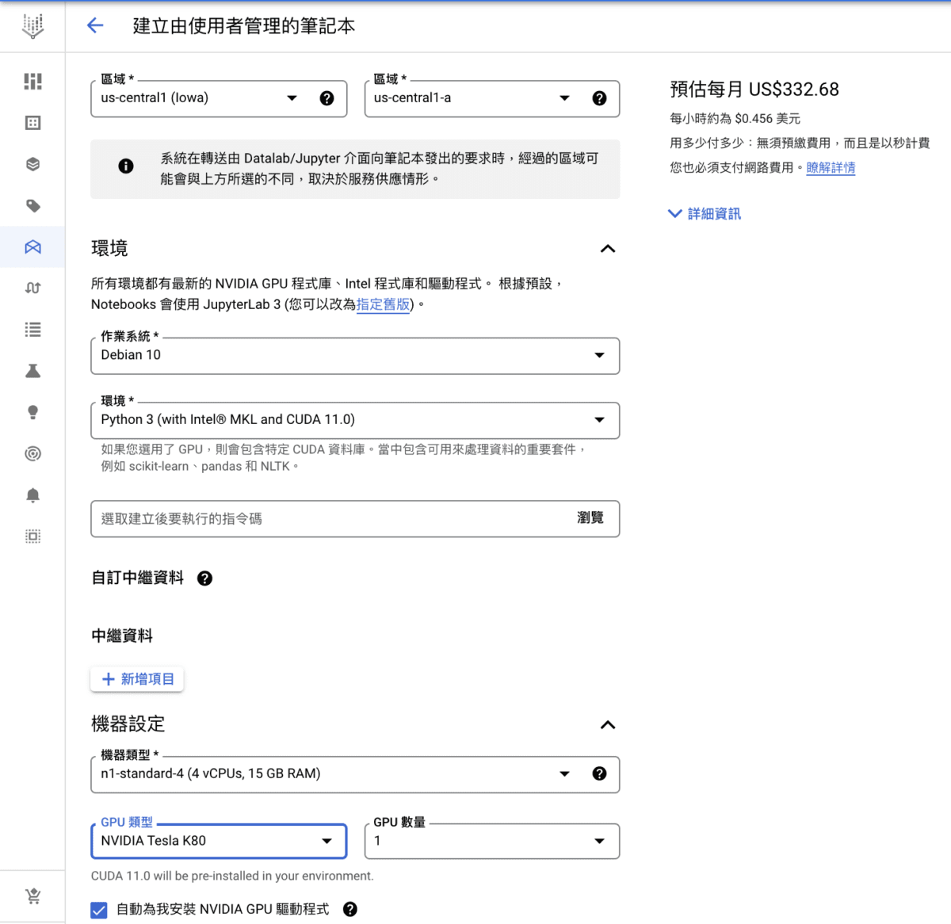Click the Vizier bullseye sidebar icon
The height and width of the screenshot is (924, 951).
32,453
